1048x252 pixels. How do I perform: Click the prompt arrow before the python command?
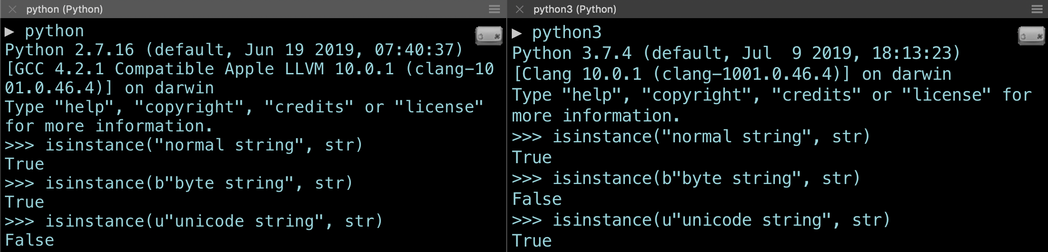[x=10, y=32]
